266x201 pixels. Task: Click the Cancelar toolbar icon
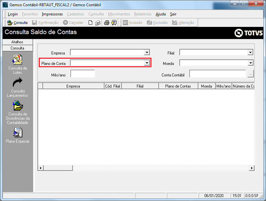[65, 23]
